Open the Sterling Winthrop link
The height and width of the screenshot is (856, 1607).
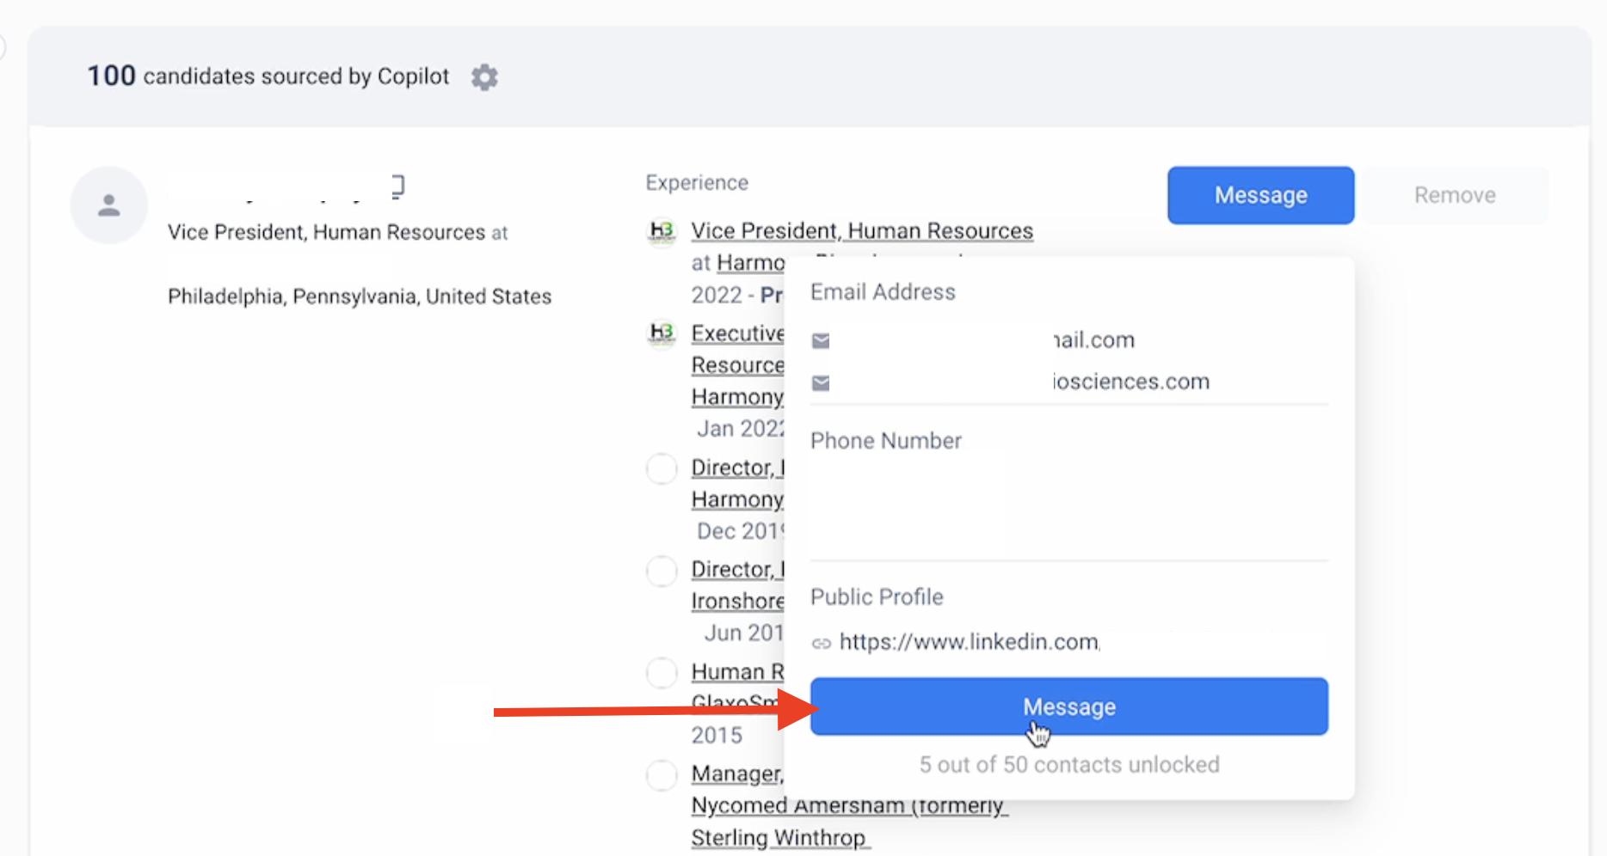pos(779,837)
